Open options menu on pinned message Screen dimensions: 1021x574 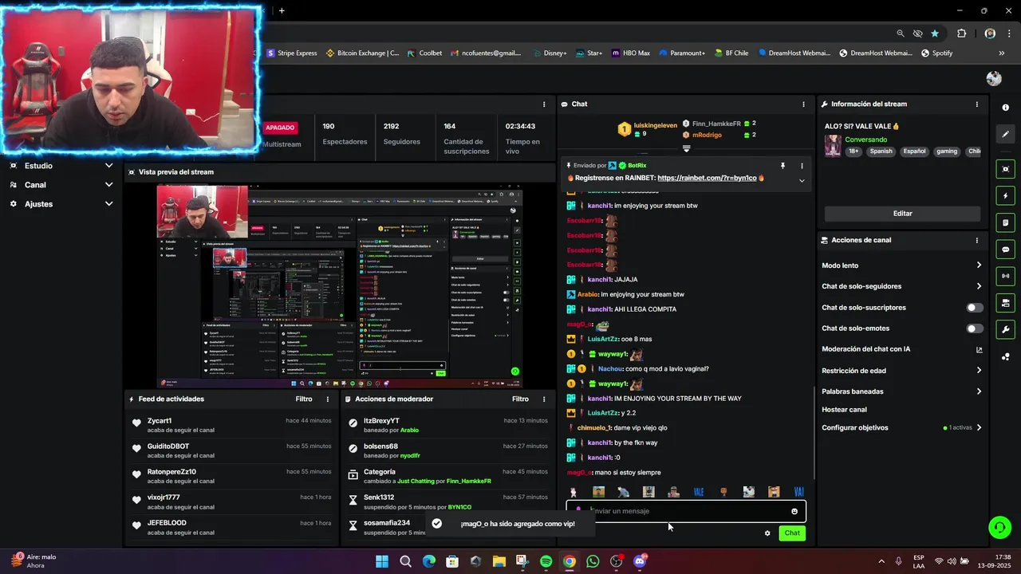(x=802, y=166)
